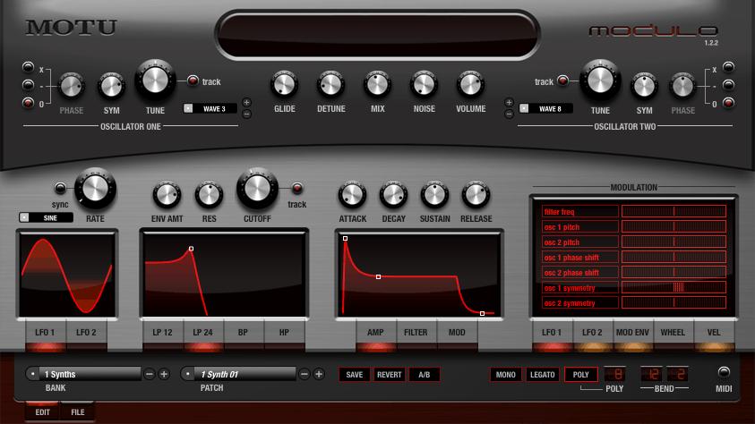Screen dimensions: 755x424
Task: Click the SAVE patch button
Action: [355, 375]
